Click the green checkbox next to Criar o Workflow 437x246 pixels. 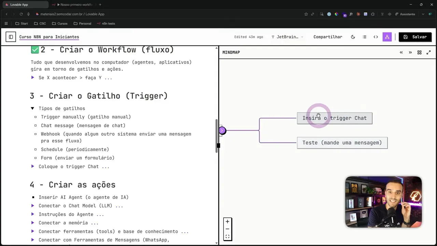click(x=35, y=49)
